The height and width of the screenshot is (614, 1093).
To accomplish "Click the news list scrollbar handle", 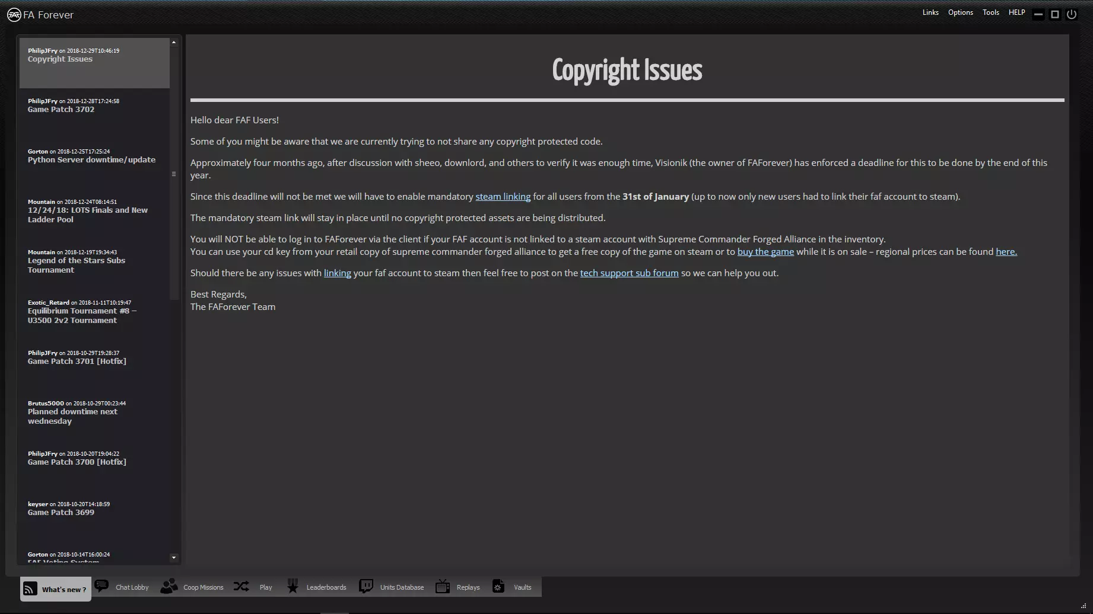I will pos(174,174).
